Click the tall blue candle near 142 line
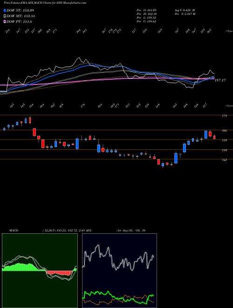The width and height of the screenshot is (233, 308). (x=176, y=158)
